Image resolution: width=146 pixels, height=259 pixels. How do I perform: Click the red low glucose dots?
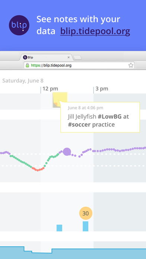[38, 169]
